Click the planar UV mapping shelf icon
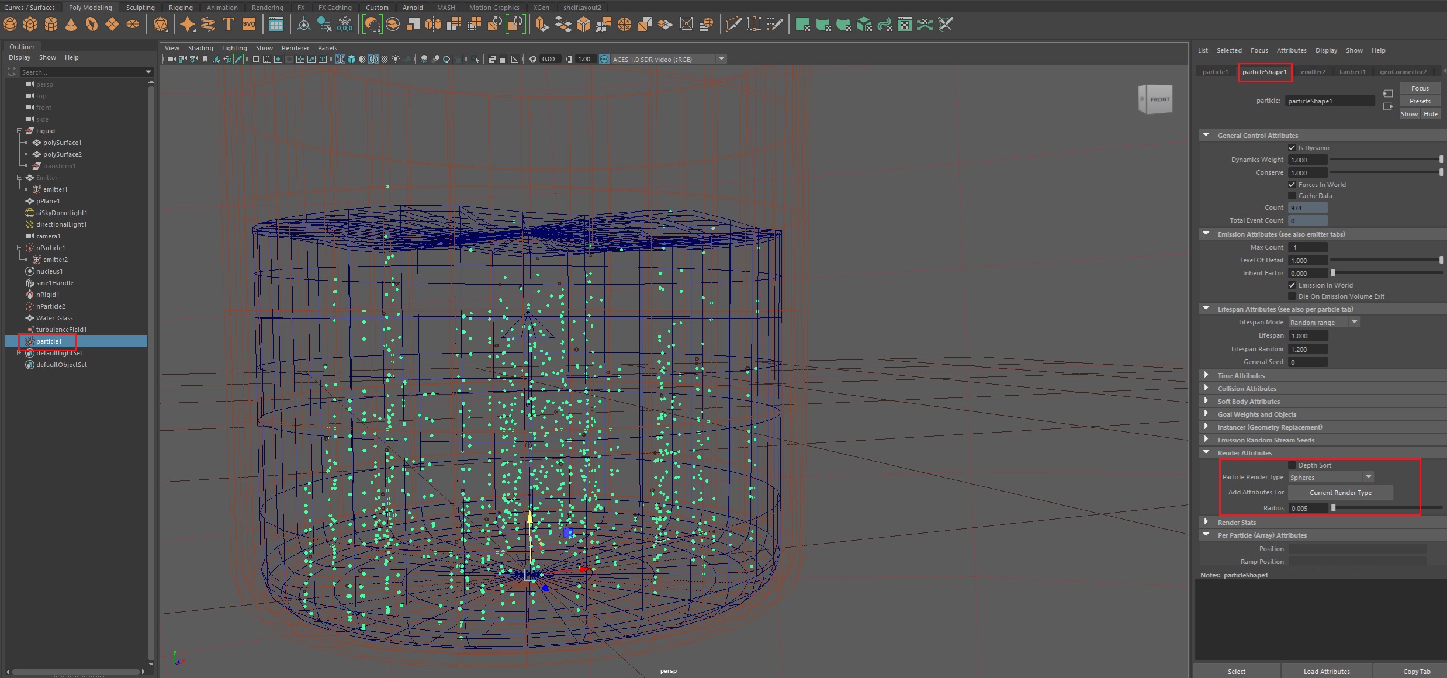The width and height of the screenshot is (1447, 678). point(803,24)
